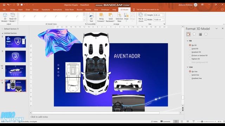The image size is (225, 126).
Task: Select the No line radio button
Action: tap(190, 71)
